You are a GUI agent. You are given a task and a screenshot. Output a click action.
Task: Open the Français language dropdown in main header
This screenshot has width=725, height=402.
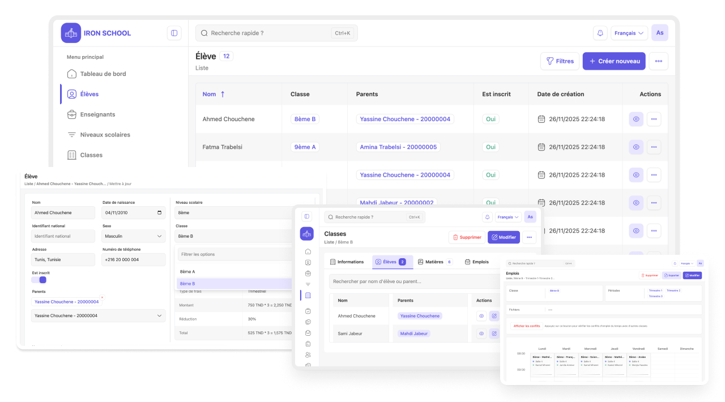[629, 33]
